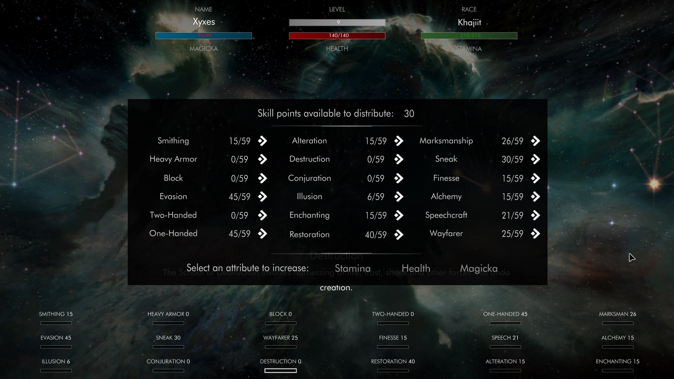
Task: Click the Illusion 6/59 value
Action: click(x=376, y=197)
